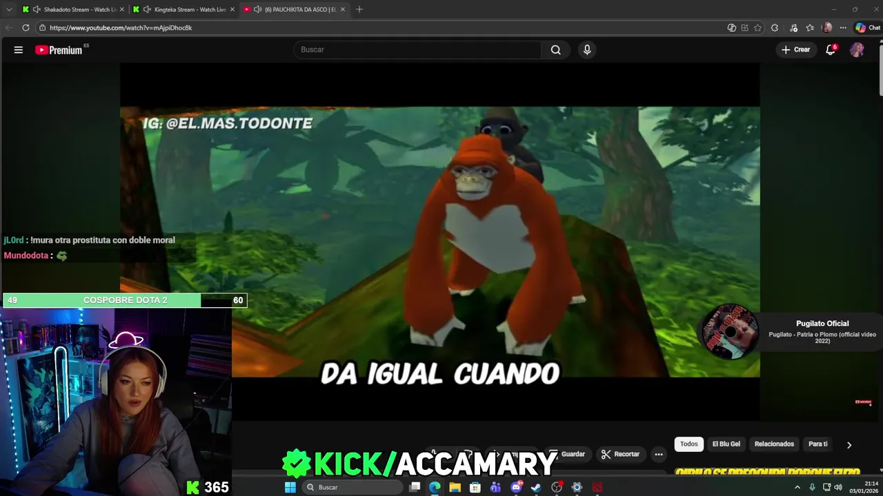Select the Para ti filter chip
Image resolution: width=883 pixels, height=496 pixels.
coord(818,444)
